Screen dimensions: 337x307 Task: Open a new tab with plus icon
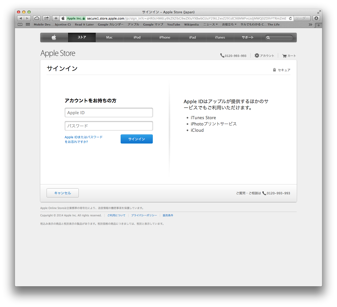318,25
